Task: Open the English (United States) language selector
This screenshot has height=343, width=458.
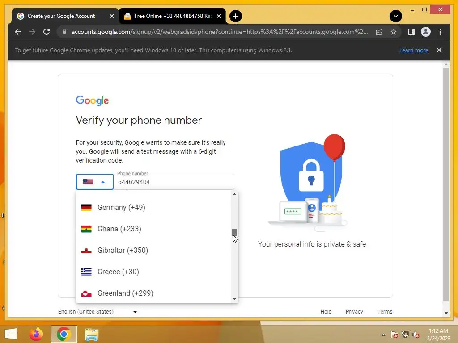Action: (x=98, y=311)
